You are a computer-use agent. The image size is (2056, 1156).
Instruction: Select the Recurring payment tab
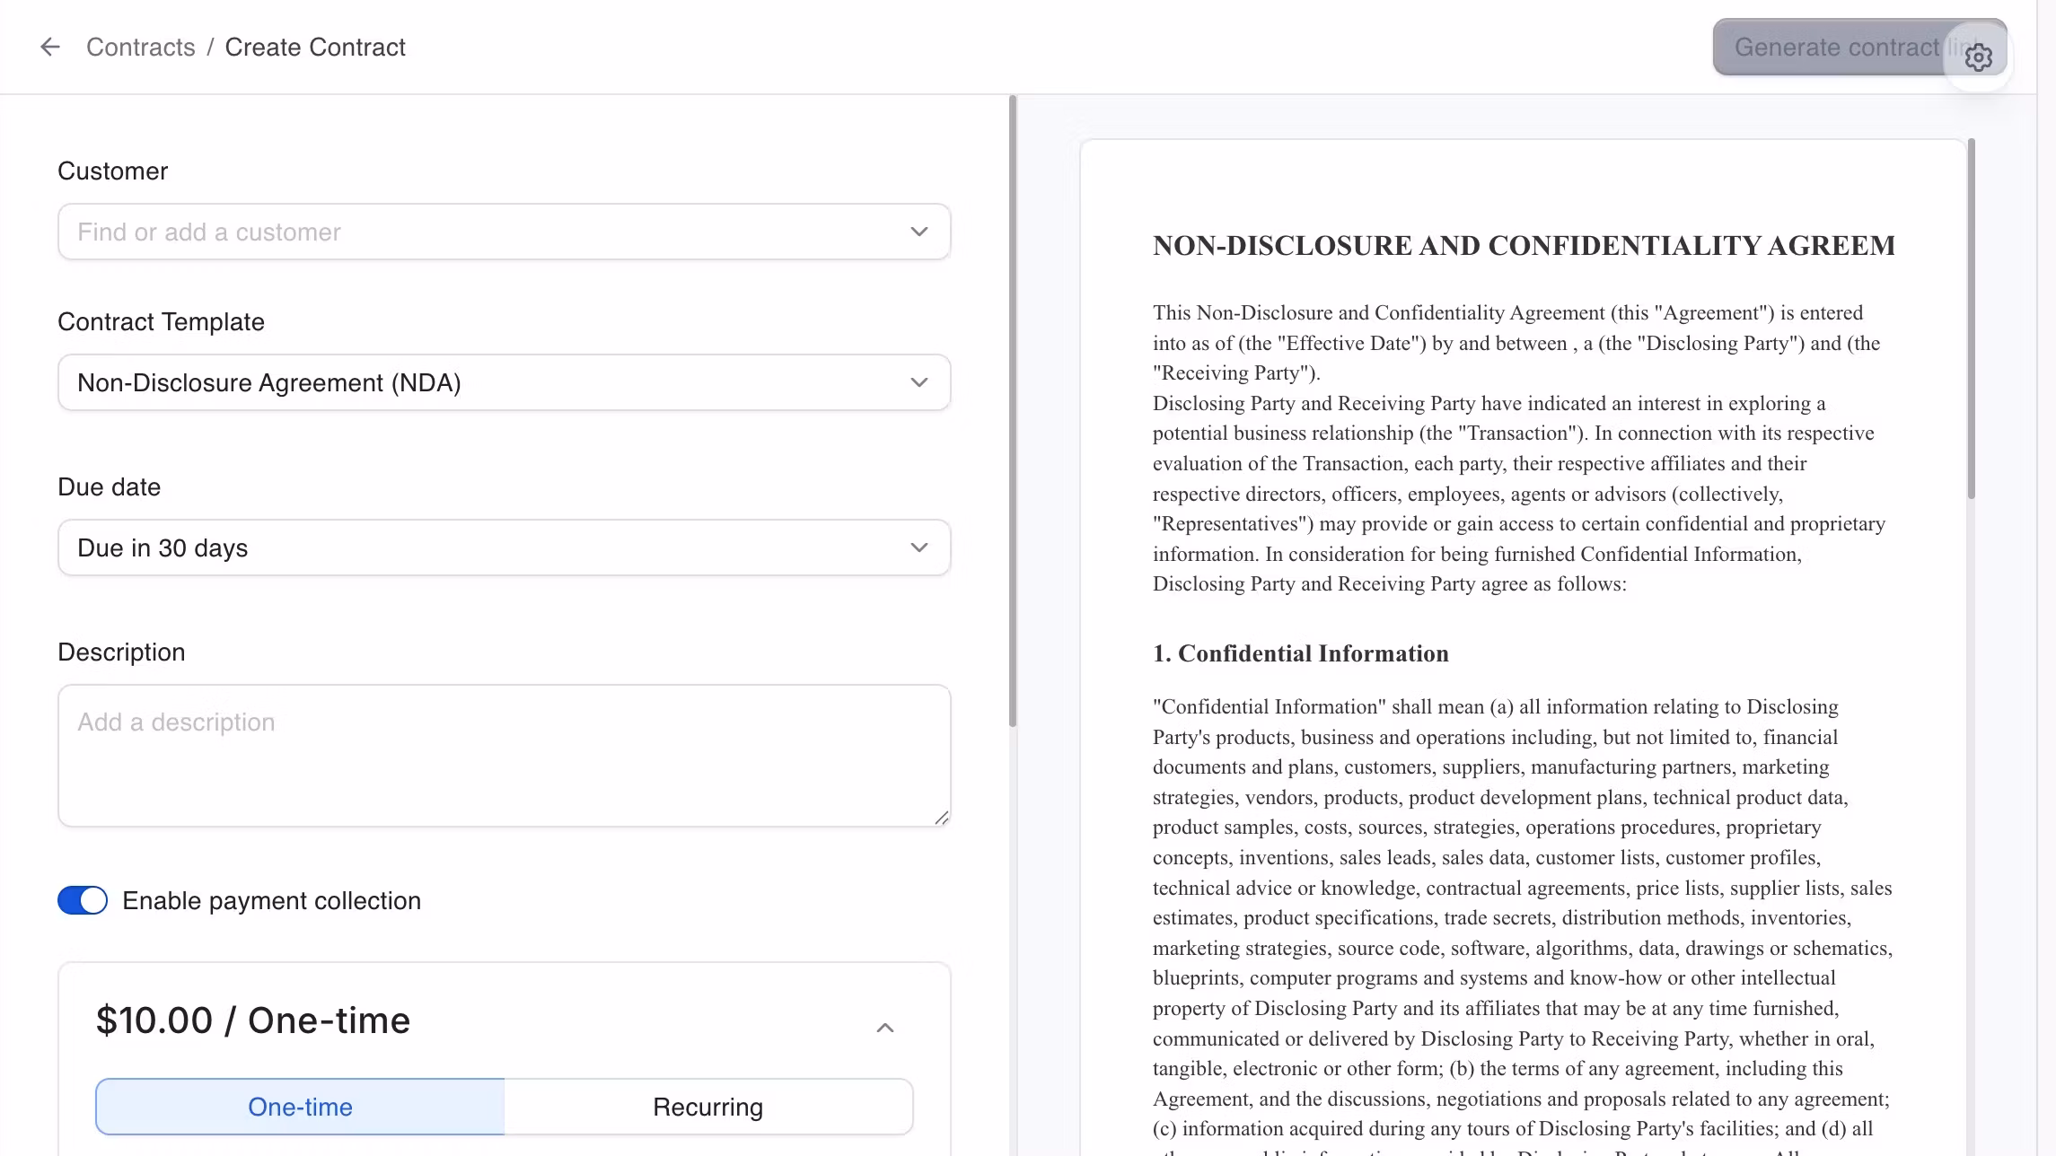pos(708,1107)
